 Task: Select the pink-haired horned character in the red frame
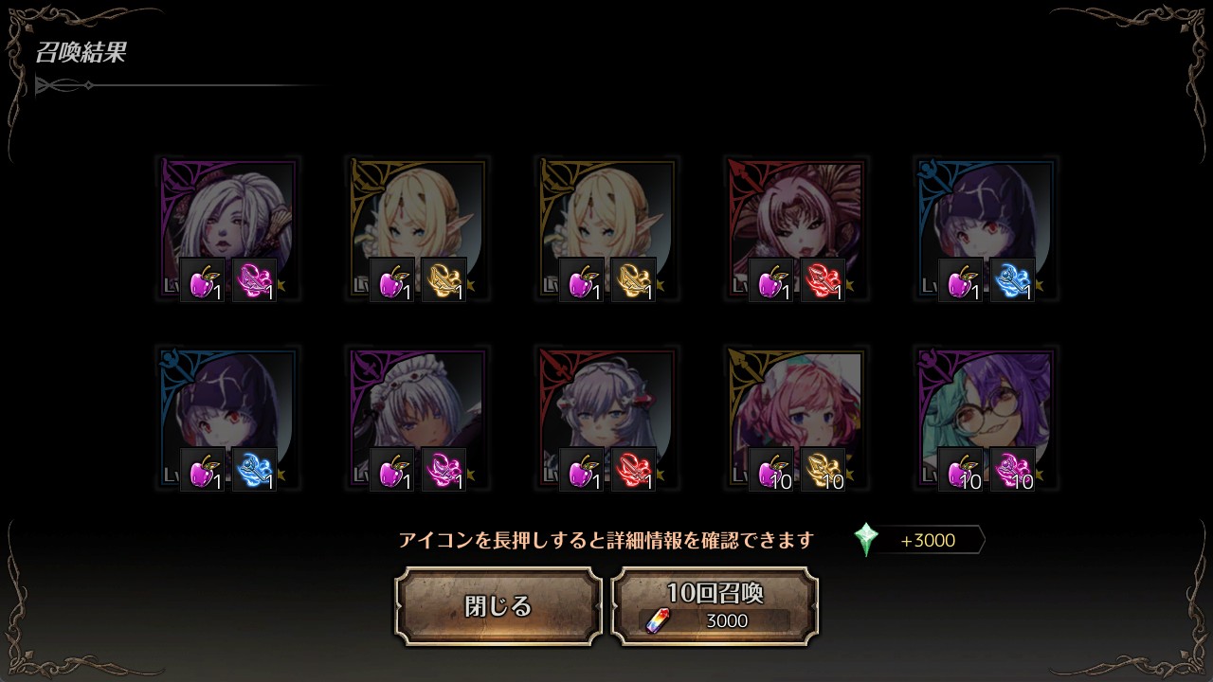point(796,229)
